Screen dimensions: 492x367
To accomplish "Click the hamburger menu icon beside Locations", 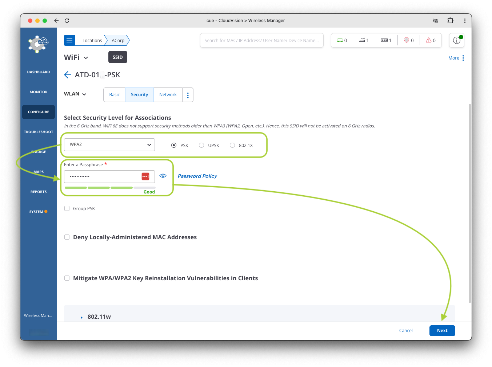I will [x=69, y=40].
